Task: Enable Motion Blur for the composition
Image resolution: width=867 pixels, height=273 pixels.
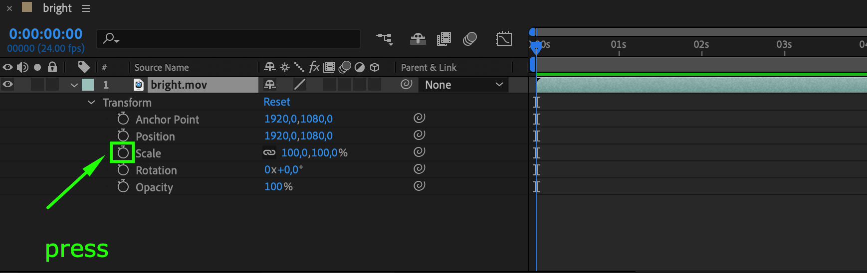Action: click(x=469, y=39)
